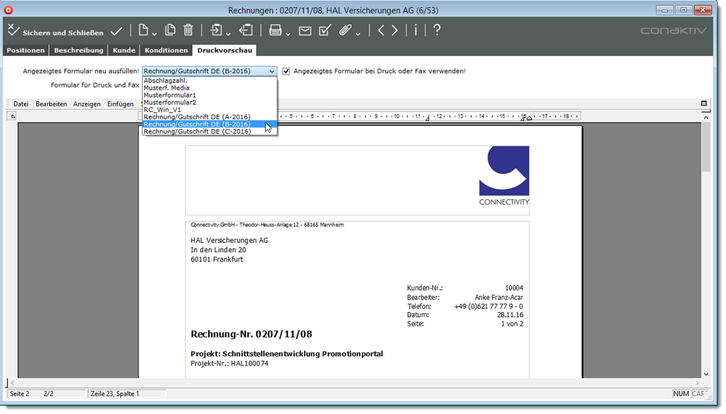Click the right indent marker on the ruler
The image size is (726, 414).
(529, 118)
